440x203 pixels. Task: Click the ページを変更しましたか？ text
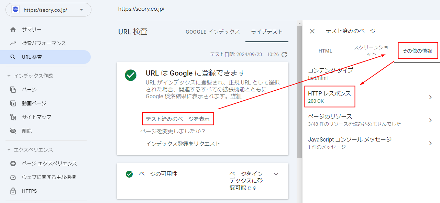[x=173, y=131]
